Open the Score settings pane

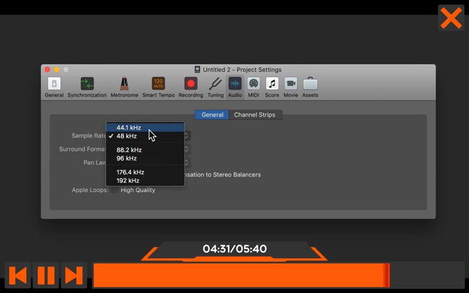[x=272, y=87]
